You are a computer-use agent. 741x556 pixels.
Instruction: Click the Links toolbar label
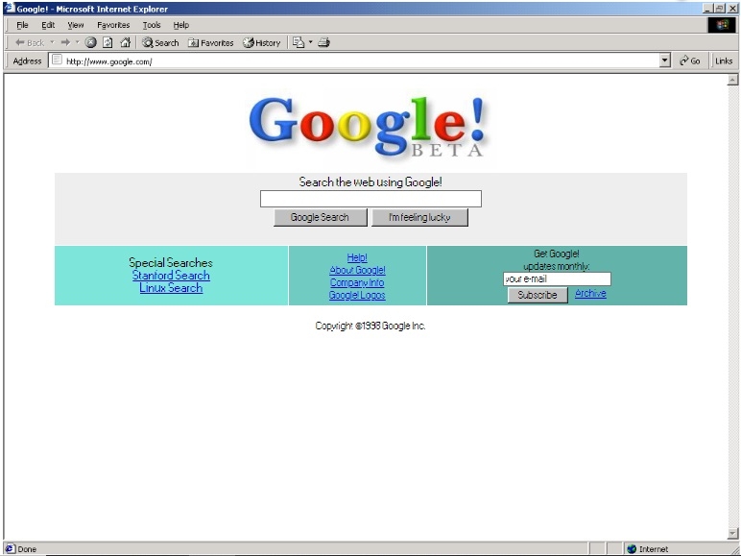(x=724, y=61)
